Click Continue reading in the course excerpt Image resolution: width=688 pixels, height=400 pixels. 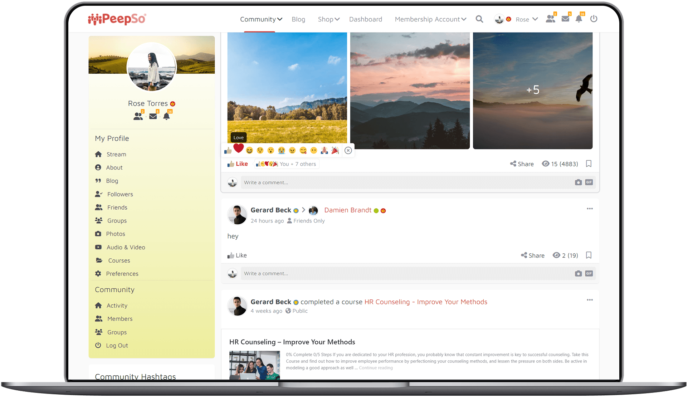point(376,368)
